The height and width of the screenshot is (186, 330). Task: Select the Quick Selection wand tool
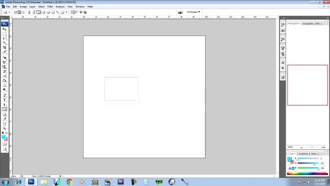coord(5,43)
